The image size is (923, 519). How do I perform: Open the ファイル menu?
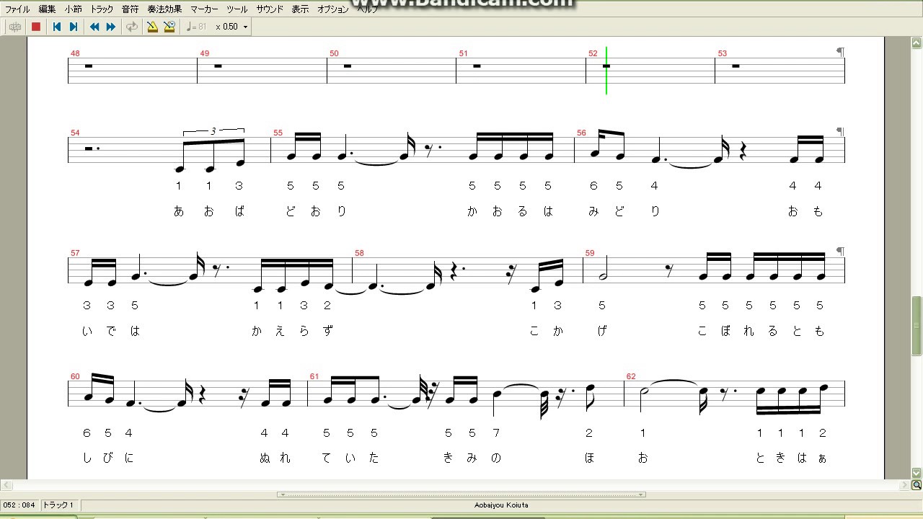tap(17, 9)
